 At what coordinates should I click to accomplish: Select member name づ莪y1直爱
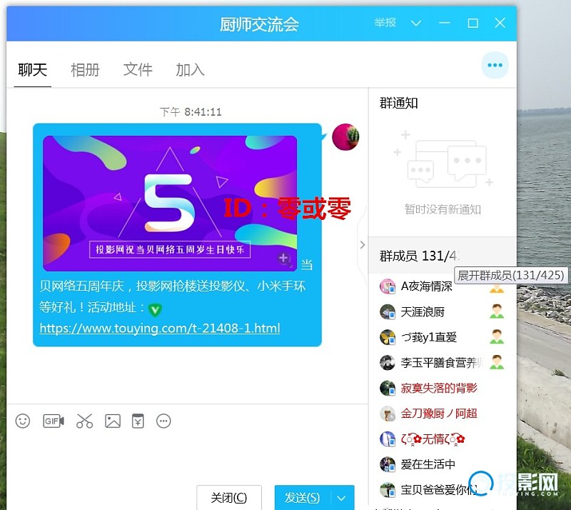click(429, 338)
